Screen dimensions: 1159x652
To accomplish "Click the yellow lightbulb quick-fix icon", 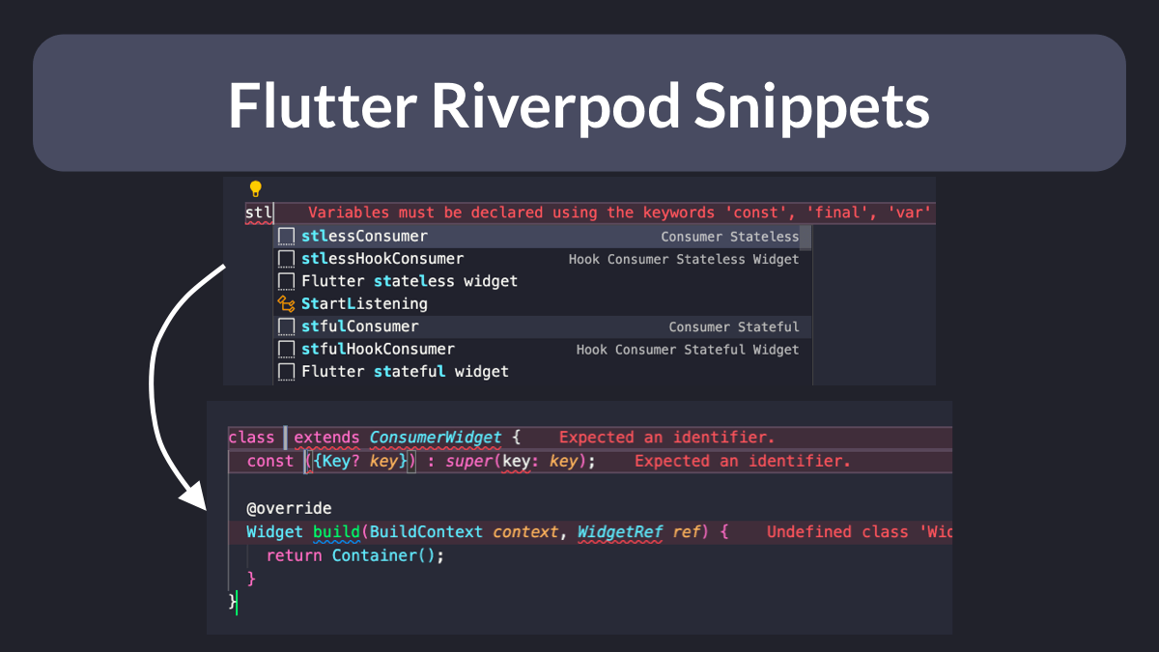I will pos(255,188).
